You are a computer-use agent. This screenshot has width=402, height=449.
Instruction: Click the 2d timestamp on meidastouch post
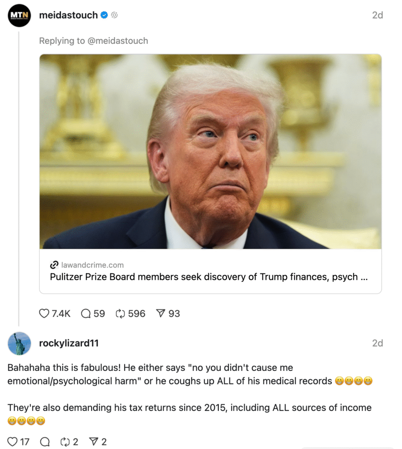(377, 15)
